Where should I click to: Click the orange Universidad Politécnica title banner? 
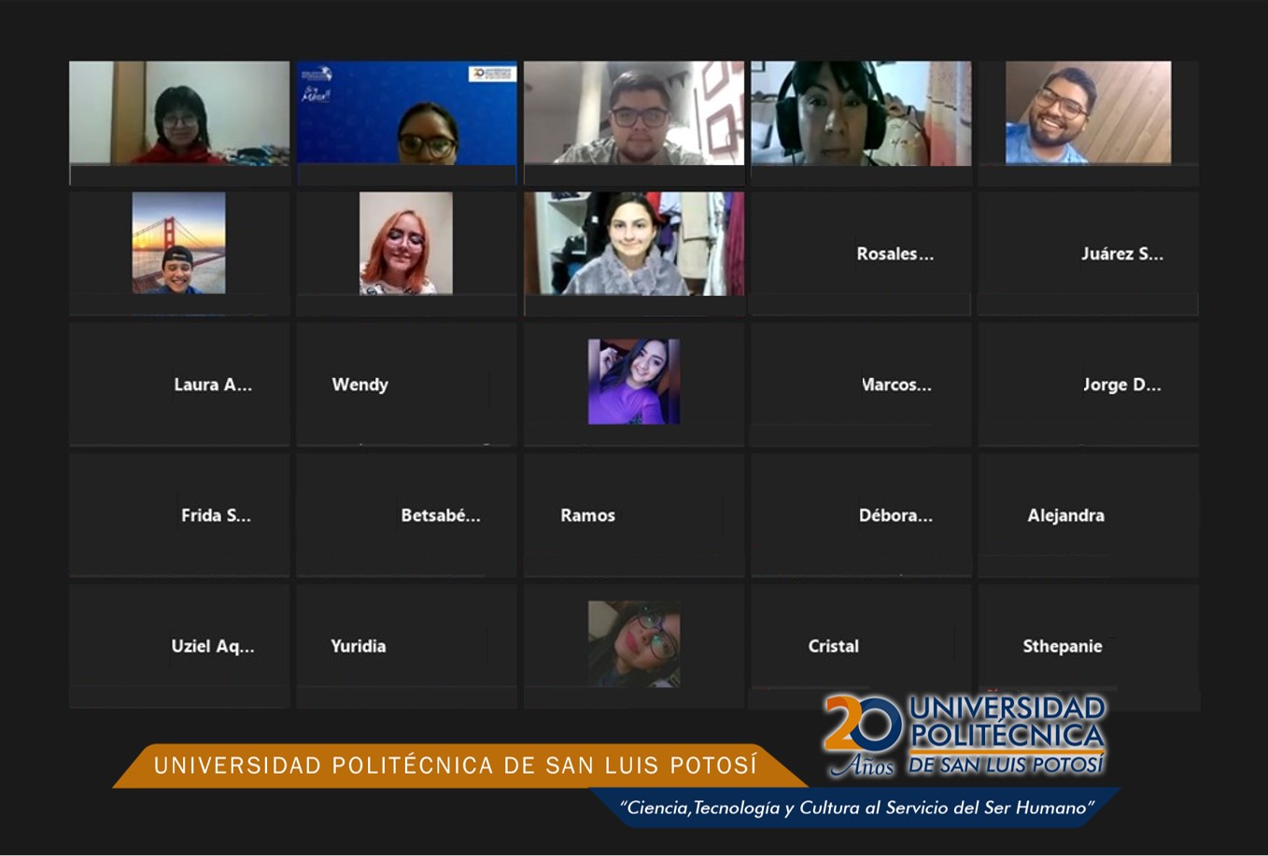456,766
